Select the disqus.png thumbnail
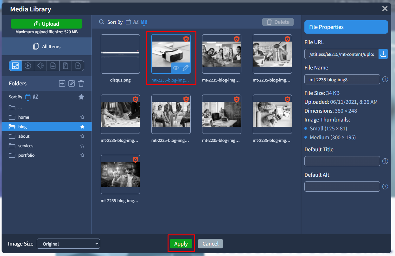 pyautogui.click(x=120, y=54)
